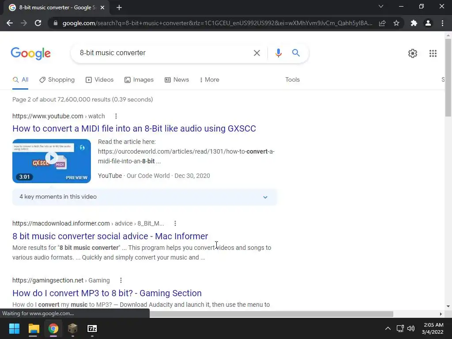Open the More search categories menu
This screenshot has height=339, width=452.
point(210,80)
